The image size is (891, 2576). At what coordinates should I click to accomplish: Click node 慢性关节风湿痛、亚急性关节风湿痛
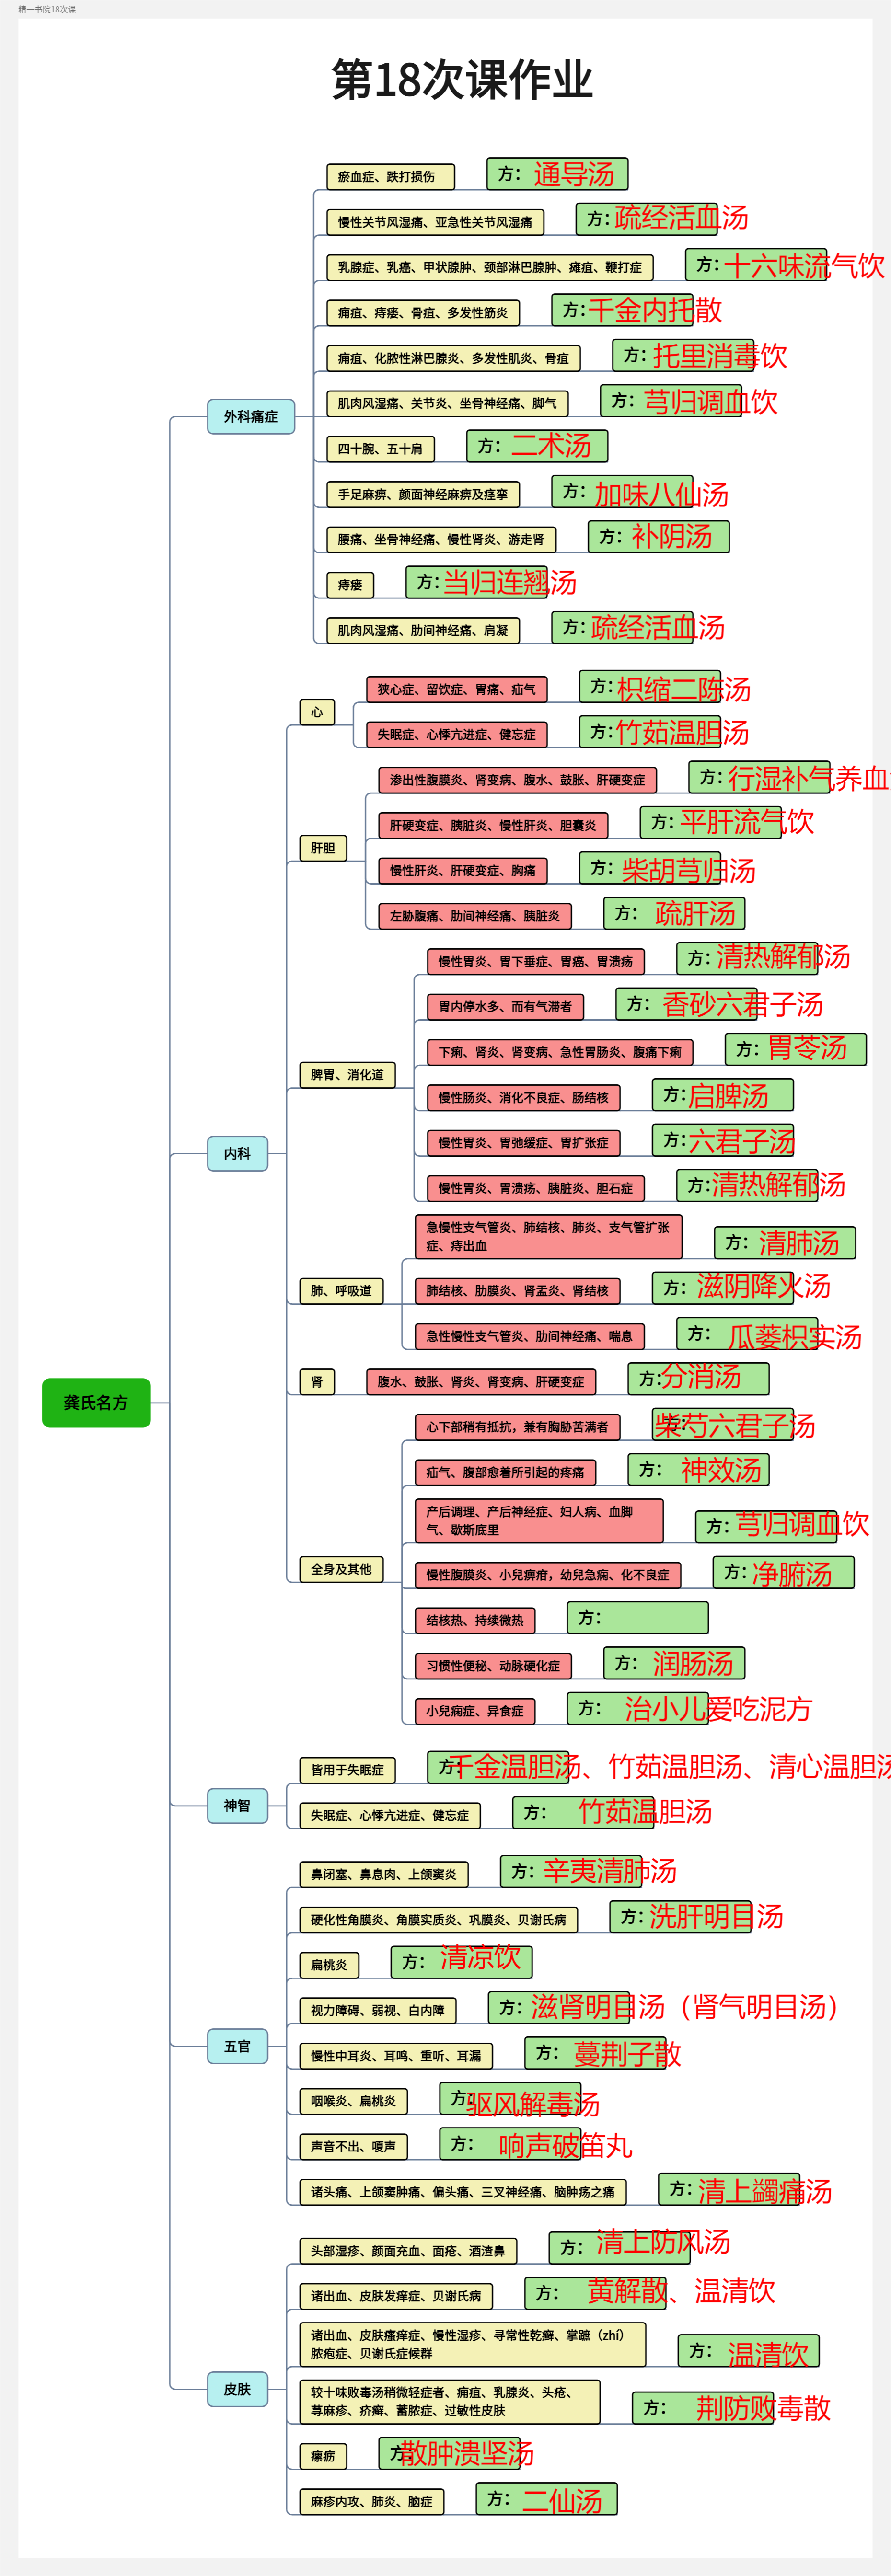point(435,222)
